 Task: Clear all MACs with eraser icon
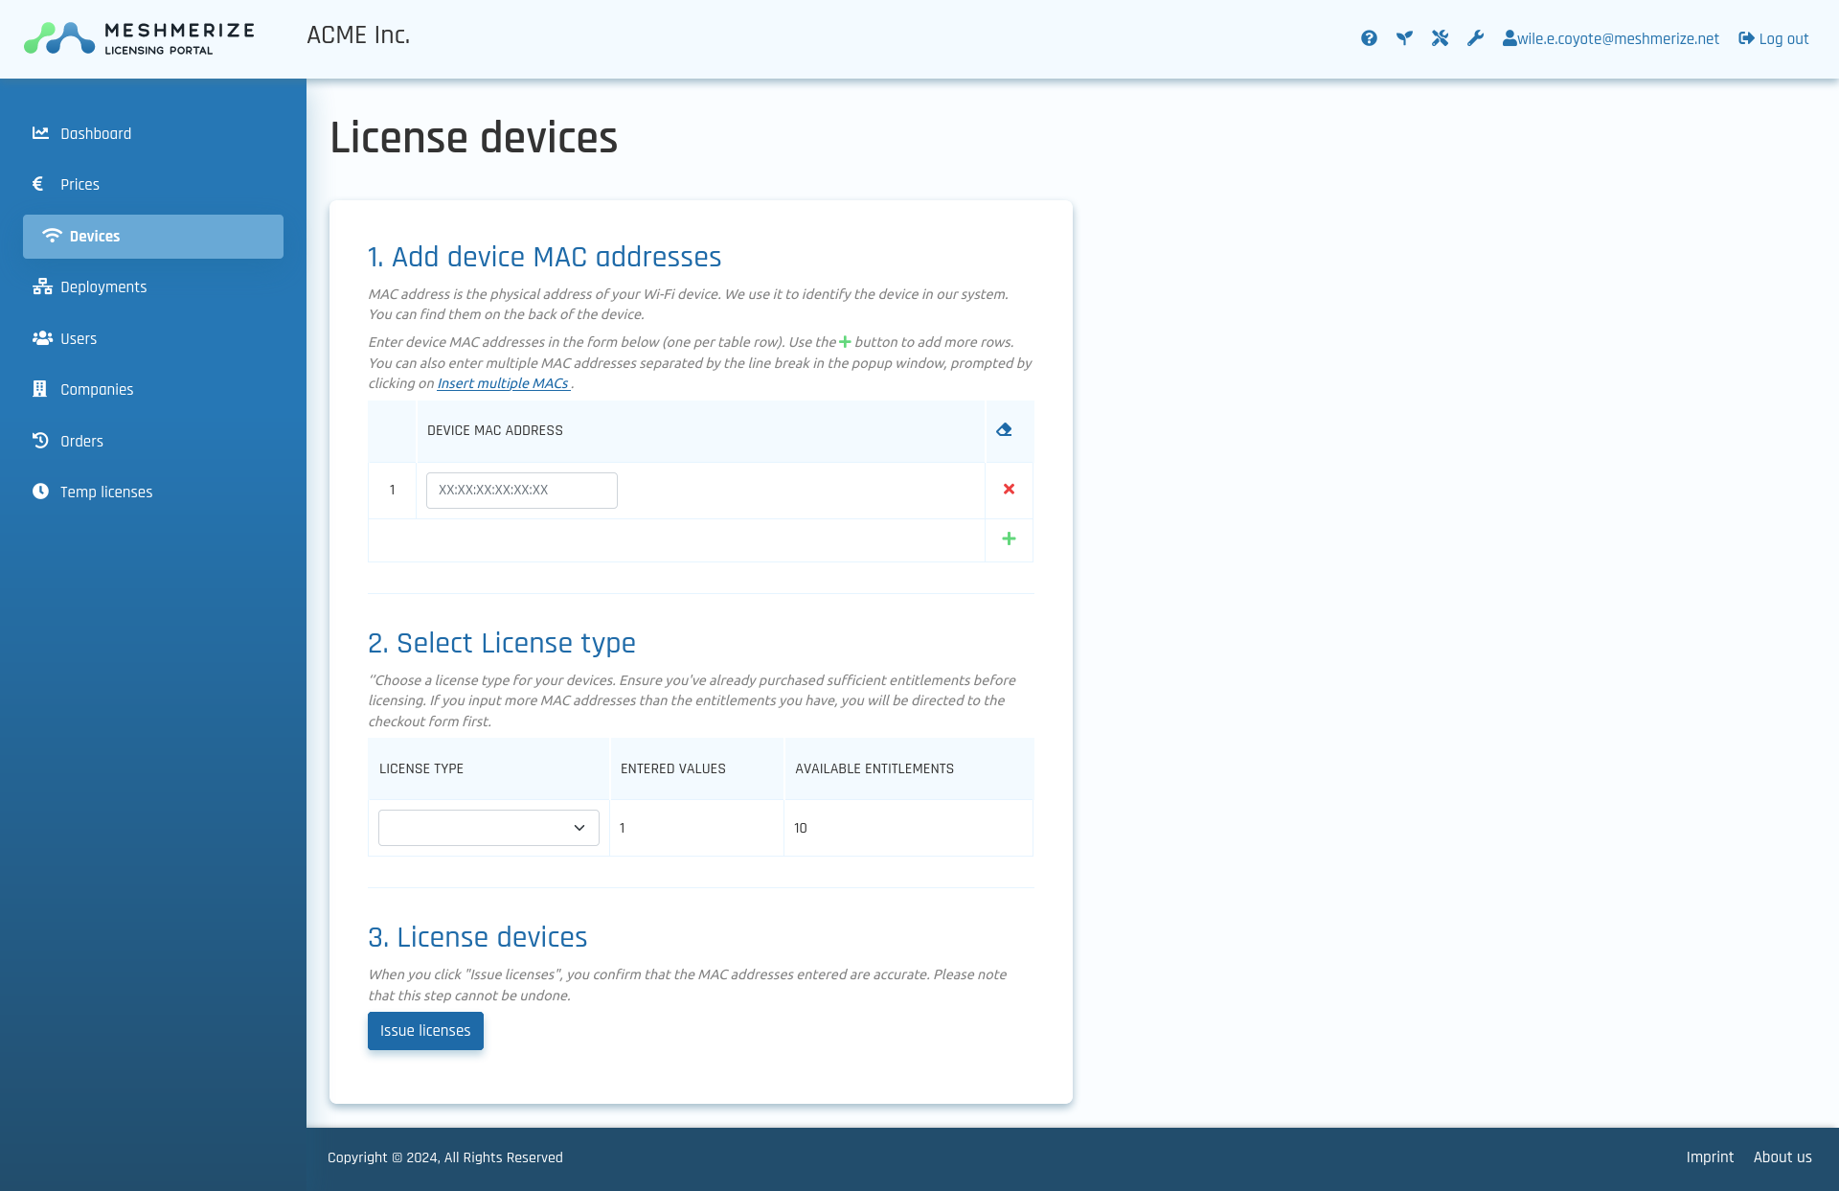tap(1004, 430)
